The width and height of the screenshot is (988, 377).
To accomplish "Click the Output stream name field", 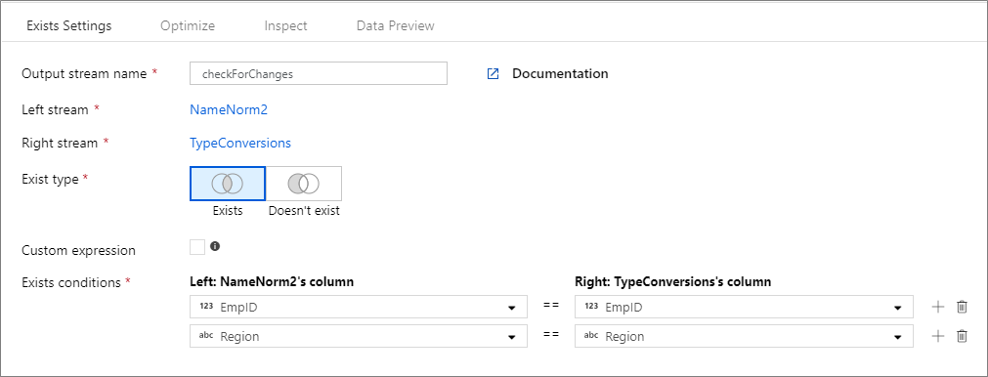I will tap(319, 73).
